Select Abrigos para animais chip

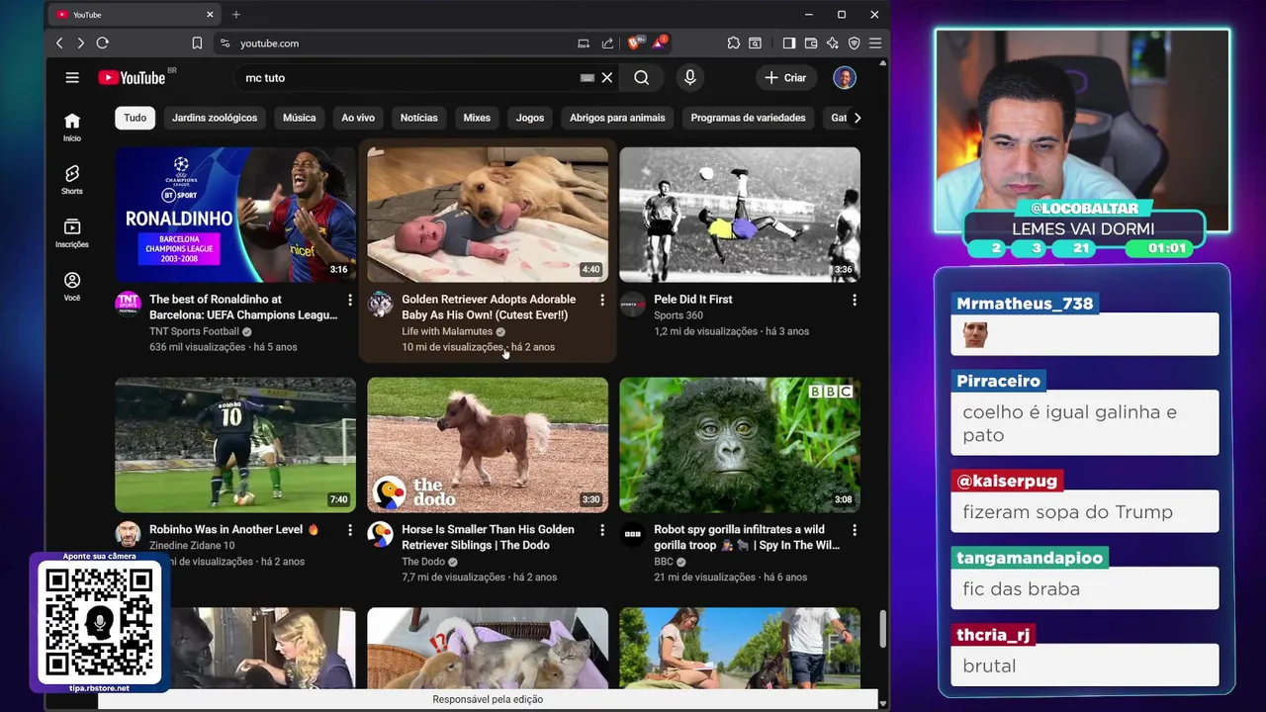(x=617, y=118)
